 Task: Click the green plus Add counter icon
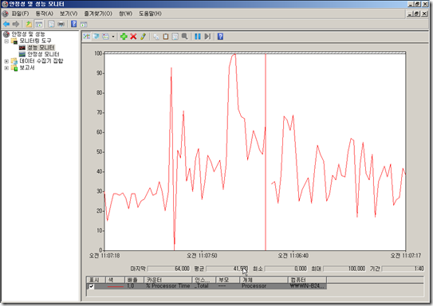124,37
